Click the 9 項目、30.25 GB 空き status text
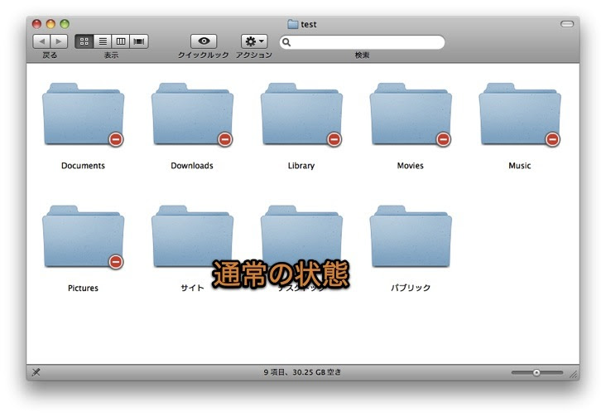This screenshot has height=417, width=606. coord(302,372)
